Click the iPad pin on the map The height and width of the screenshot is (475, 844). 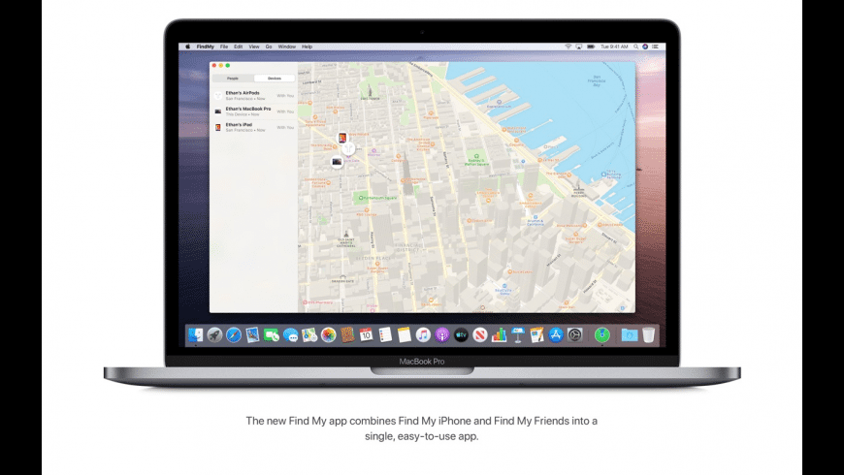point(342,139)
